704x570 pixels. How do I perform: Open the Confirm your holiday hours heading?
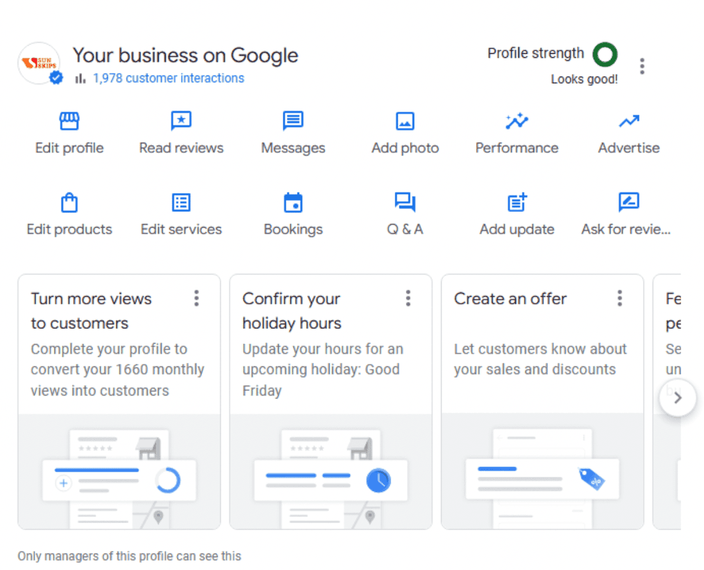tap(292, 311)
